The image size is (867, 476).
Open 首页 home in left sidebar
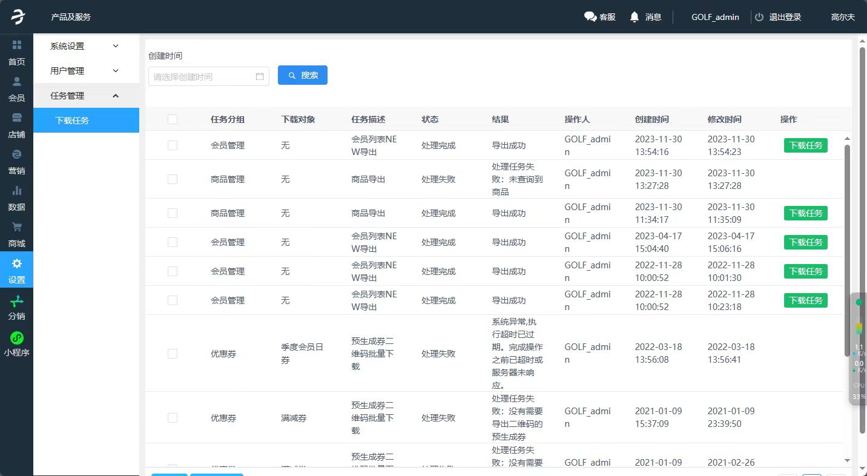(x=16, y=53)
